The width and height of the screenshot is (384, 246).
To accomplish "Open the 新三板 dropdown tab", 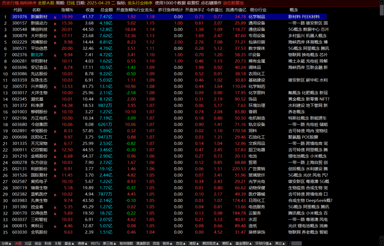I will [x=109, y=244].
